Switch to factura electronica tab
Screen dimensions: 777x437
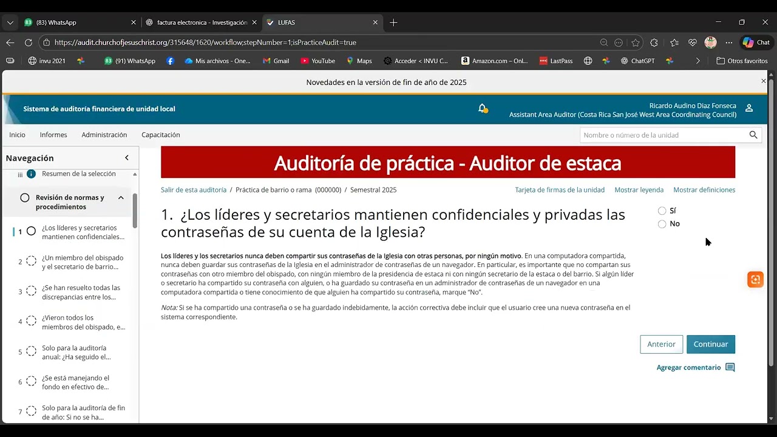coord(202,22)
